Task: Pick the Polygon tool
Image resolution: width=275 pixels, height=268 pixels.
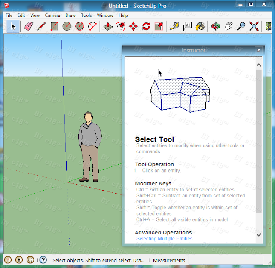Action: (79, 26)
